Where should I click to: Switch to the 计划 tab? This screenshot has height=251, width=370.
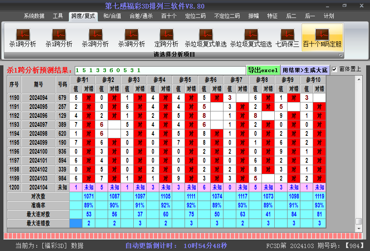pyautogui.click(x=329, y=16)
